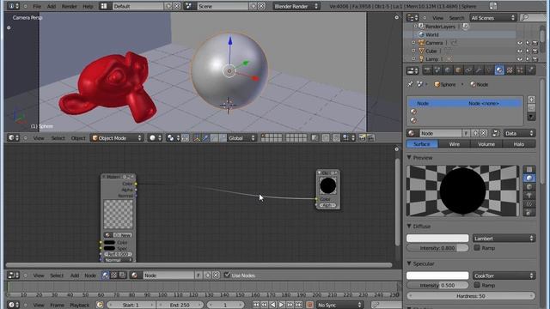Screen dimensions: 550x309
Task: Open the Object Data mesh tab icon
Action: [x=489, y=70]
